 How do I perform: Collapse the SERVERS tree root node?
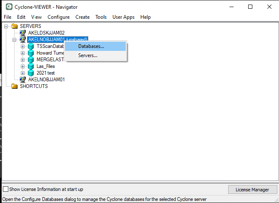click(x=6, y=26)
